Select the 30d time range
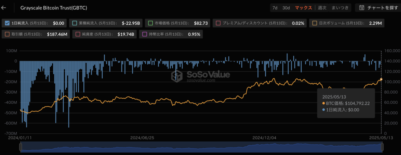 coord(286,8)
